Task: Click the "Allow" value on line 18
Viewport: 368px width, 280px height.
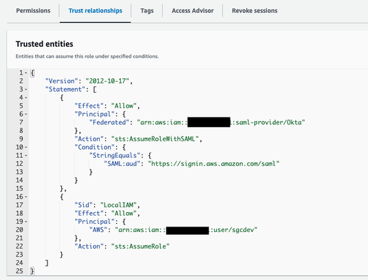Action: point(124,213)
